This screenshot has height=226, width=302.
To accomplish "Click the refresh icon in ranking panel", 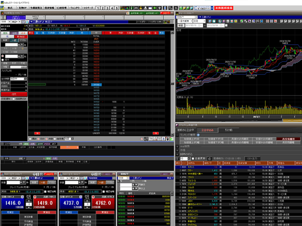I will (x=209, y=159).
